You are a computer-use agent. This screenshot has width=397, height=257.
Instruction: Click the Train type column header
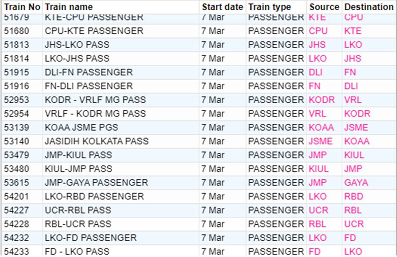coord(269,7)
